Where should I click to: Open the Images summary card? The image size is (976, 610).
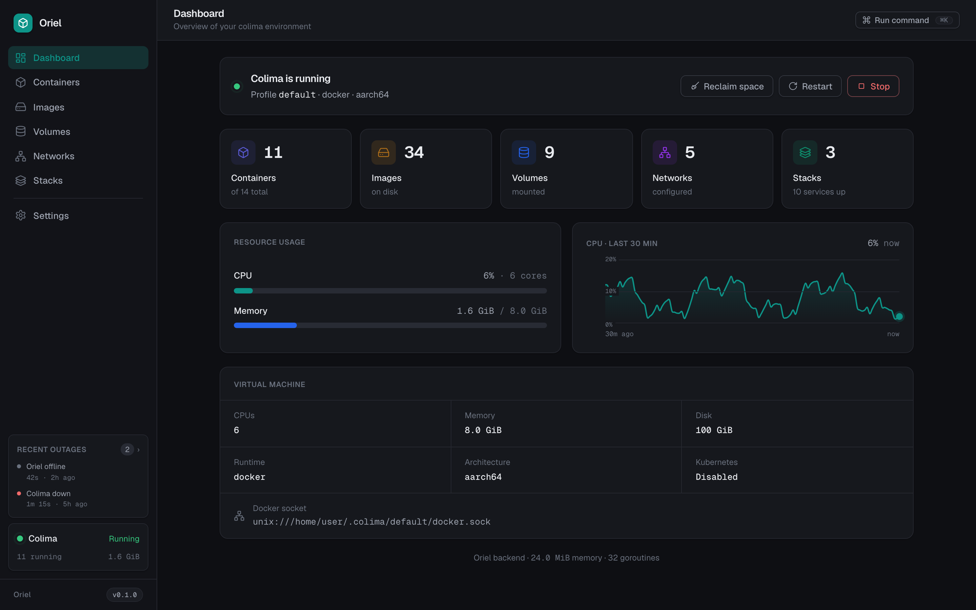(x=426, y=169)
